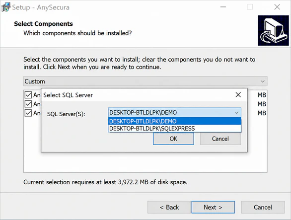Viewport: 291px width, 220px height.
Task: Uncheck the first component checkbox
Action: 28,95
